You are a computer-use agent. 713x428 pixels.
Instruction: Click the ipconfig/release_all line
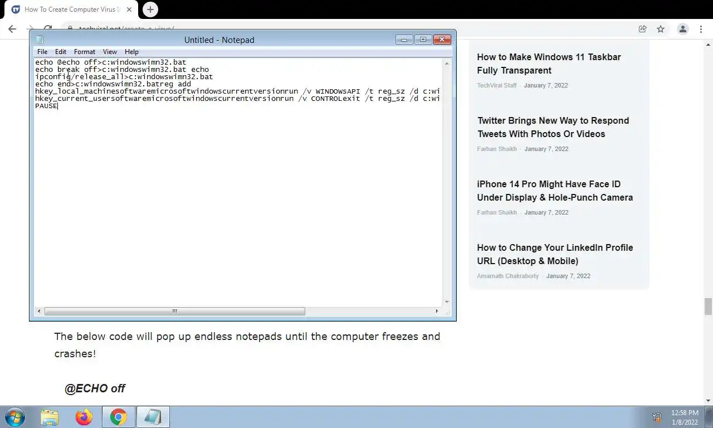tap(124, 77)
